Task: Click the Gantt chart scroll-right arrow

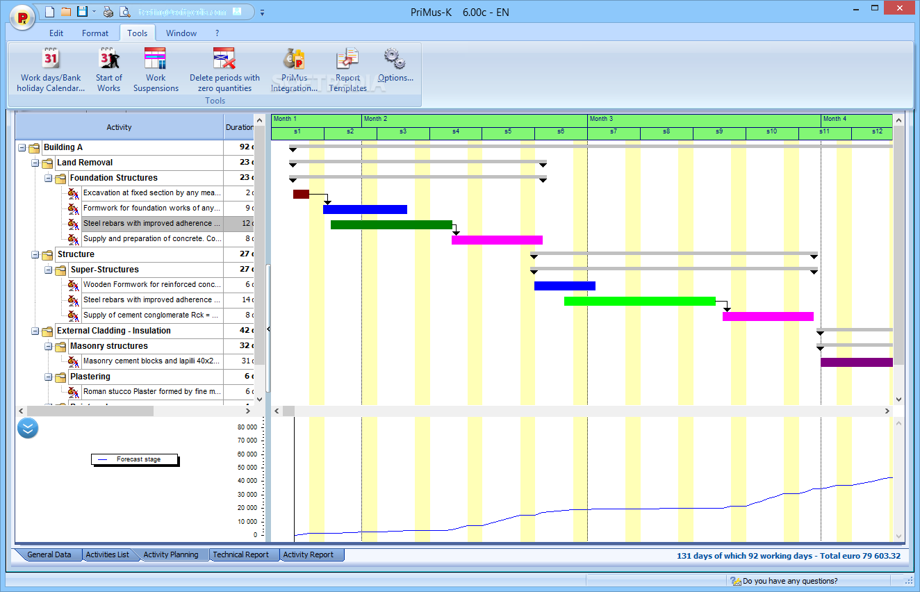Action: pos(887,411)
